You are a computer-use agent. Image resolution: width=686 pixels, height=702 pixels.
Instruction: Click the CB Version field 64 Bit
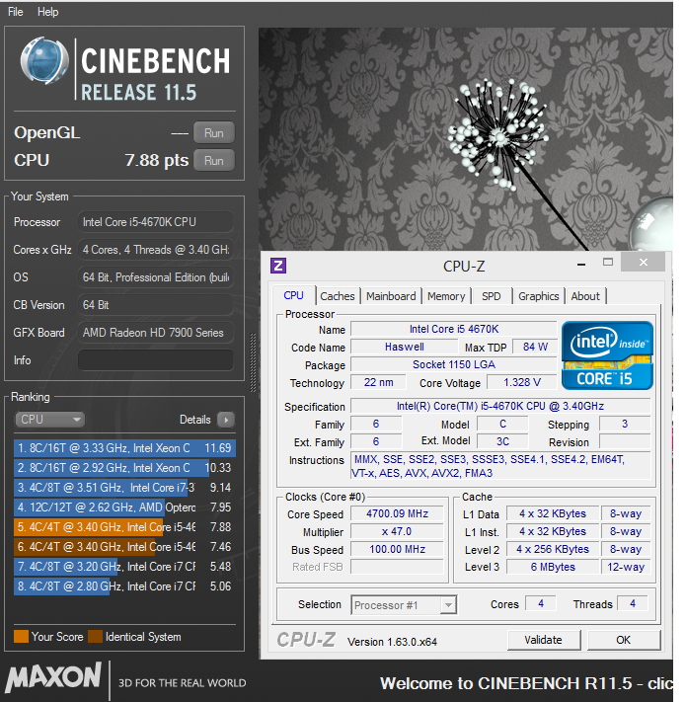pyautogui.click(x=156, y=305)
